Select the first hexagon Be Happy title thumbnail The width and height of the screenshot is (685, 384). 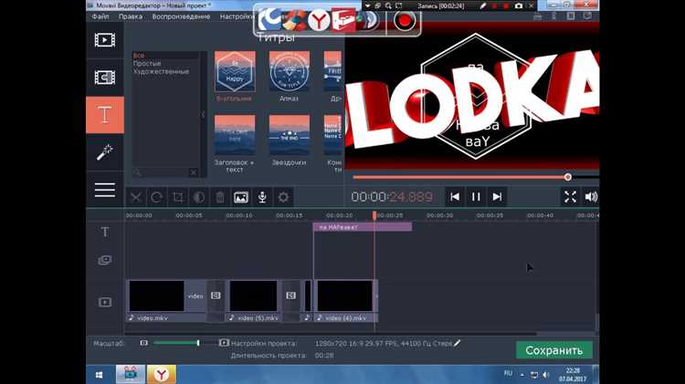(x=235, y=71)
